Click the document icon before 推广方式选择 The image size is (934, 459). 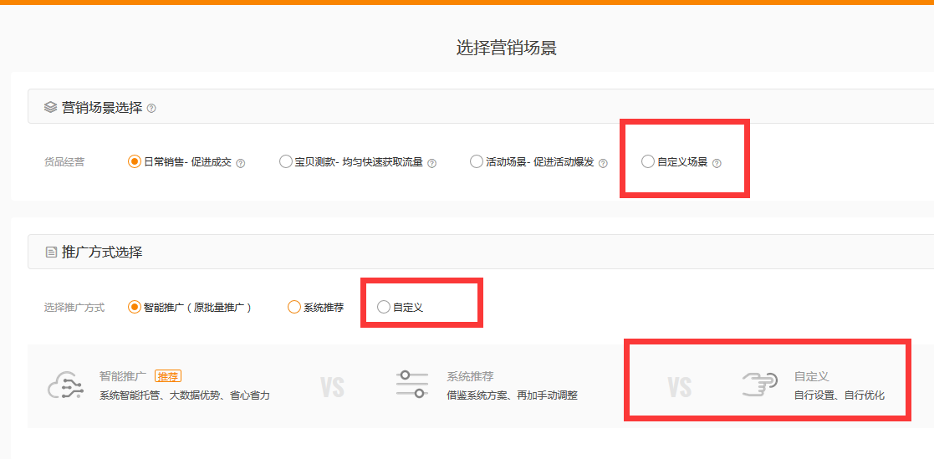tap(52, 252)
